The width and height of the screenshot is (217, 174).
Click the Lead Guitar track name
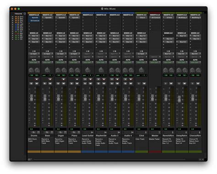pyautogui.click(x=88, y=136)
